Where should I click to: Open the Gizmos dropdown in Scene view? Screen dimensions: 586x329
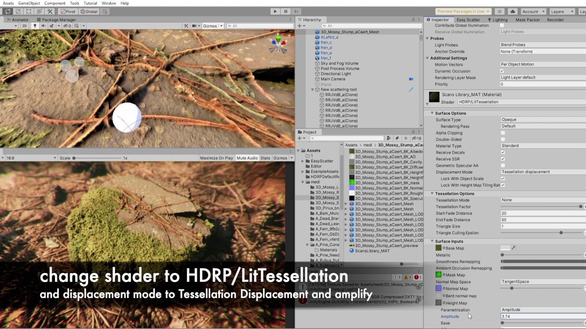click(x=212, y=26)
